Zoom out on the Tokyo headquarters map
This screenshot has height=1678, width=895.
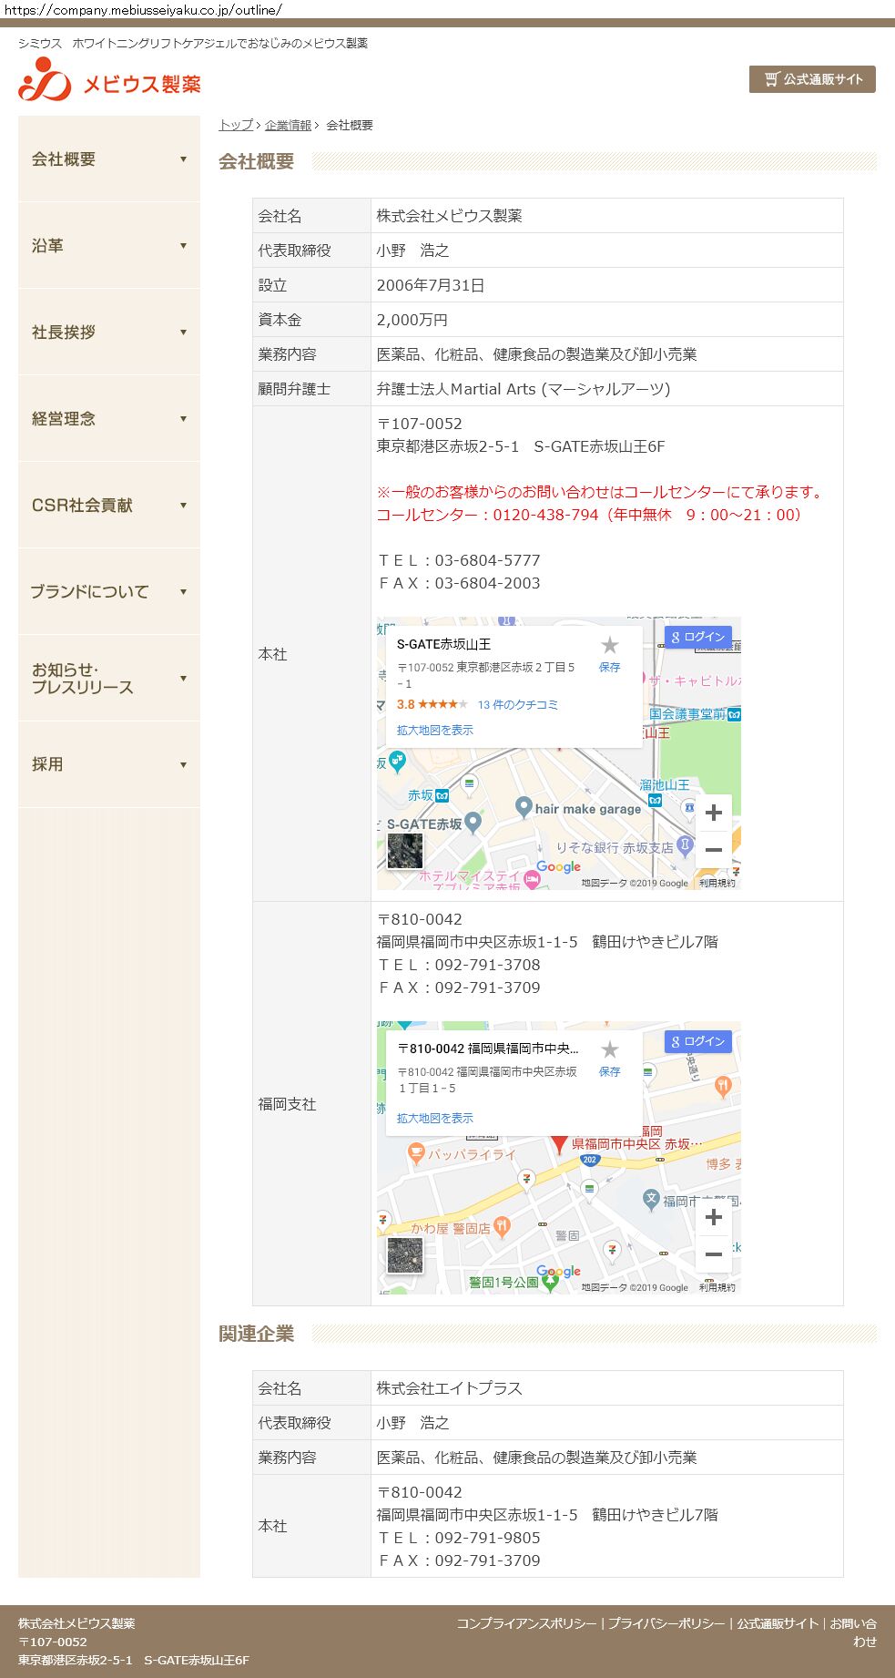tap(714, 850)
